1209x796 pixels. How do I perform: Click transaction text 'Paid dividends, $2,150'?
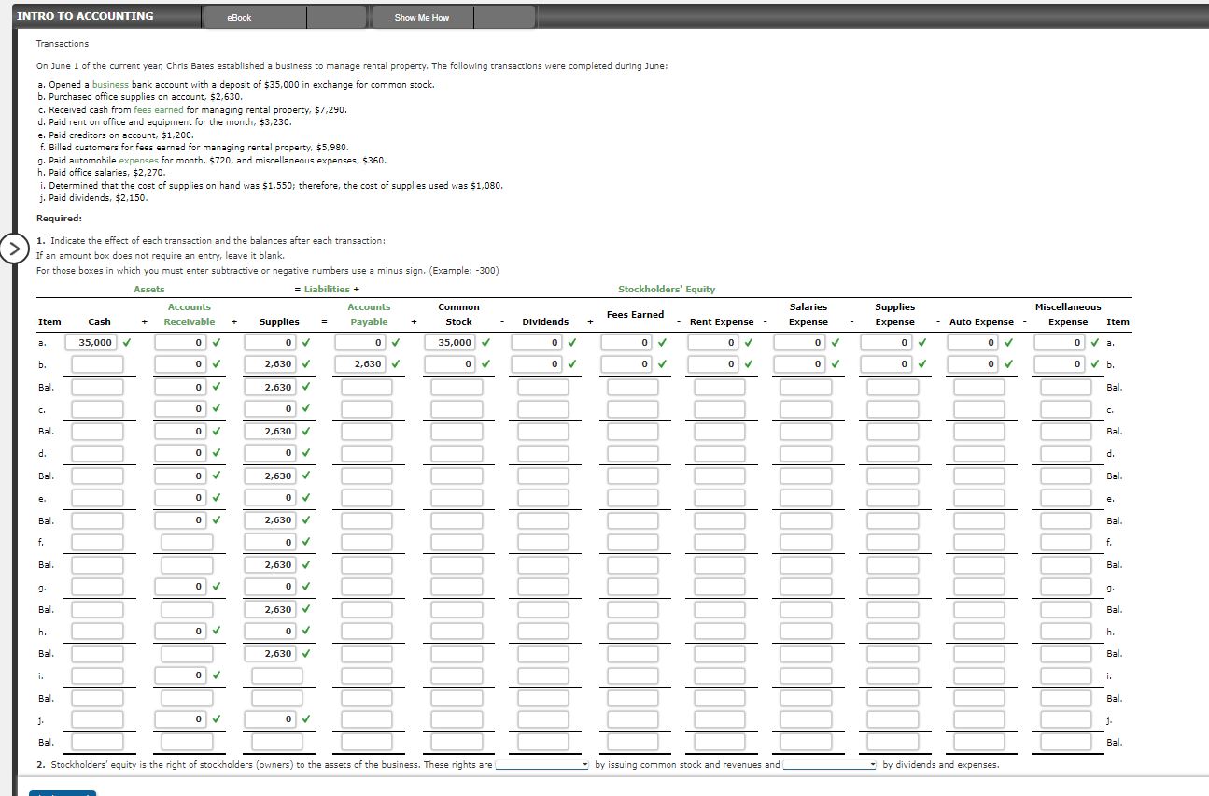click(97, 198)
